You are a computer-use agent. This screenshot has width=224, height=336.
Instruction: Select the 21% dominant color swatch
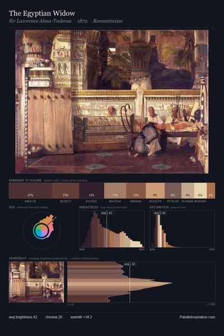(x=30, y=190)
